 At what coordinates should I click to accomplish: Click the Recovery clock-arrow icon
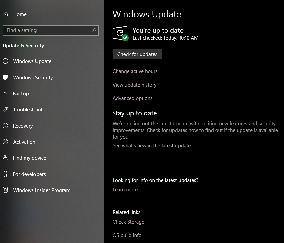tap(5, 126)
